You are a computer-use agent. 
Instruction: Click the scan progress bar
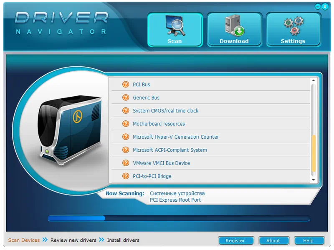point(179,218)
